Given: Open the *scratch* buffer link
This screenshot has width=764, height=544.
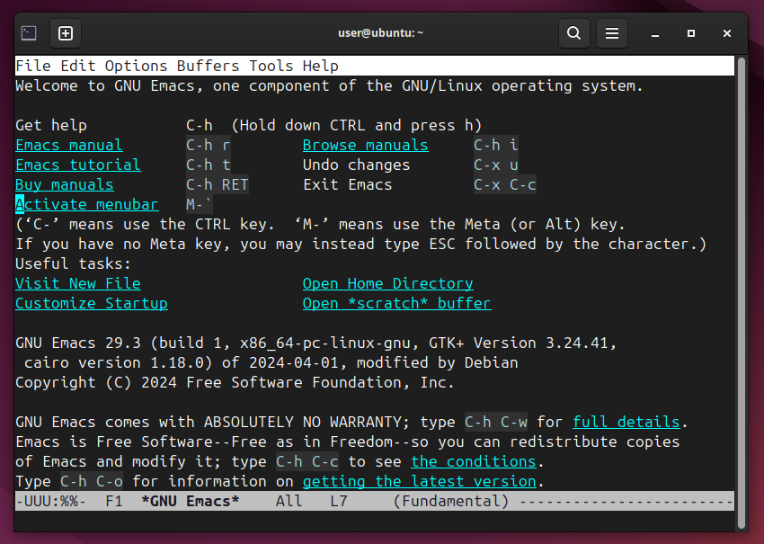Looking at the screenshot, I should click(x=396, y=303).
